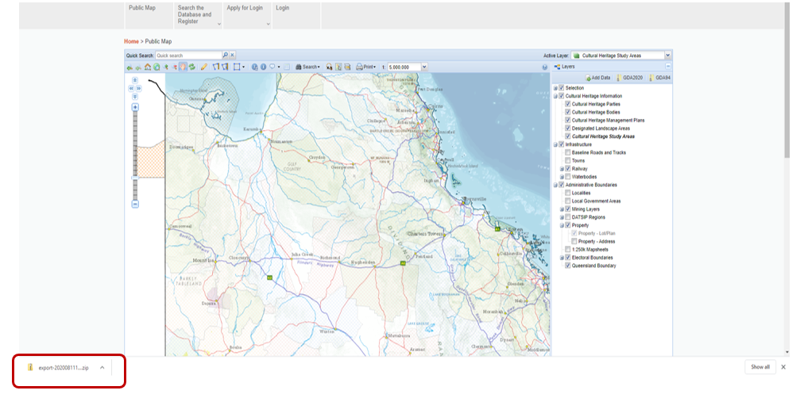This screenshot has height=398, width=800.
Task: Open the Active Layer dropdown
Action: (668, 55)
